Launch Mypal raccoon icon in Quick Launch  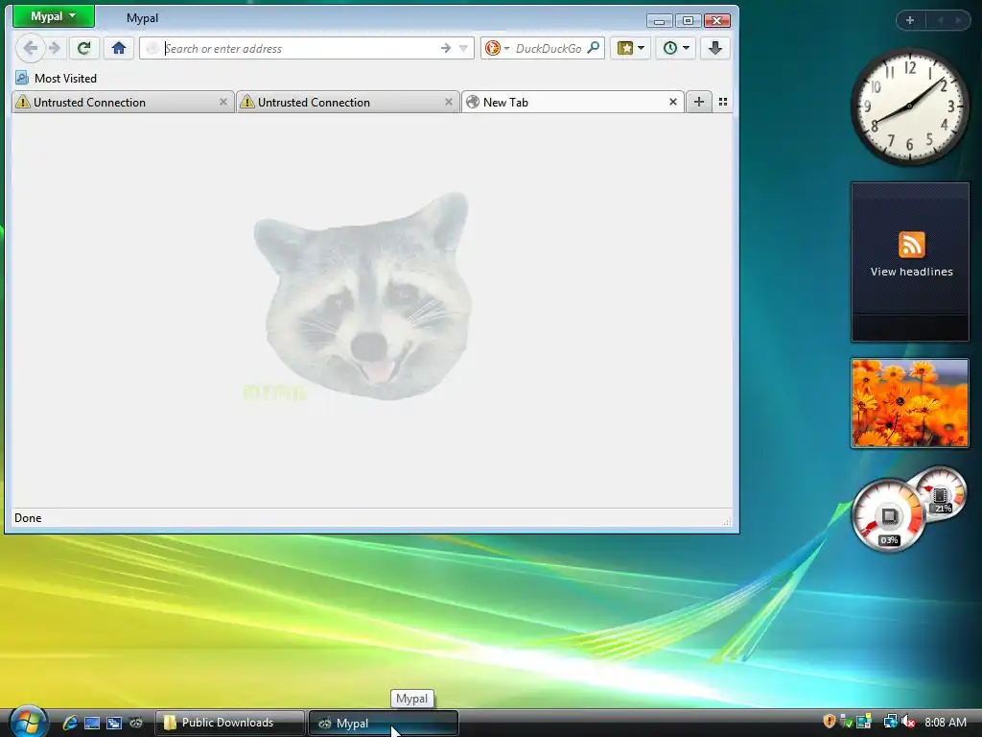(136, 723)
